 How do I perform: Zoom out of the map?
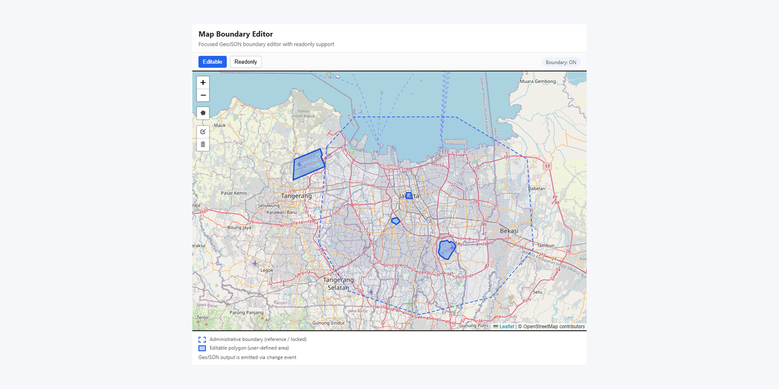[x=203, y=95]
